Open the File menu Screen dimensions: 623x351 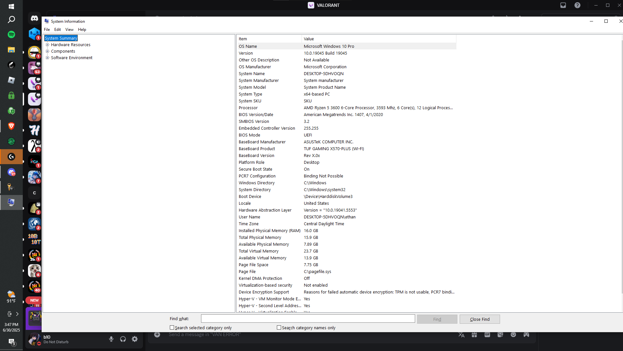pos(47,30)
